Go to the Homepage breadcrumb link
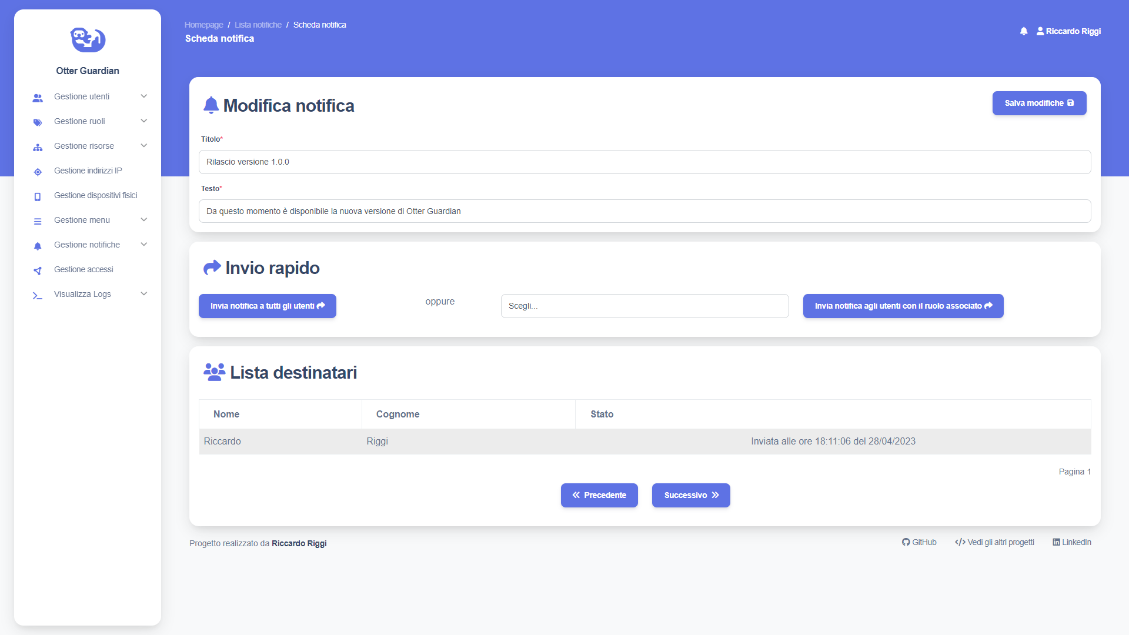The width and height of the screenshot is (1129, 635). tap(203, 25)
